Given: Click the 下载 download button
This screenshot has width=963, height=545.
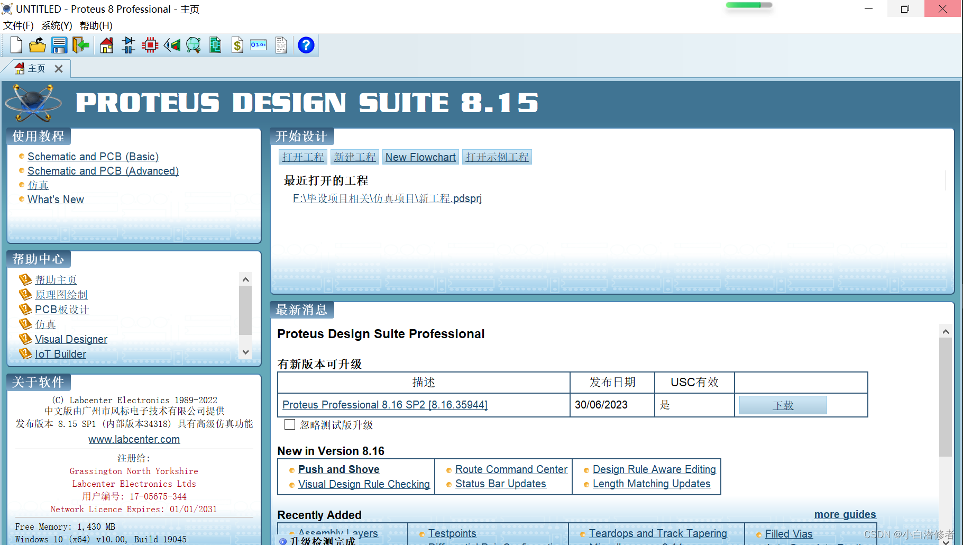Looking at the screenshot, I should pos(783,405).
